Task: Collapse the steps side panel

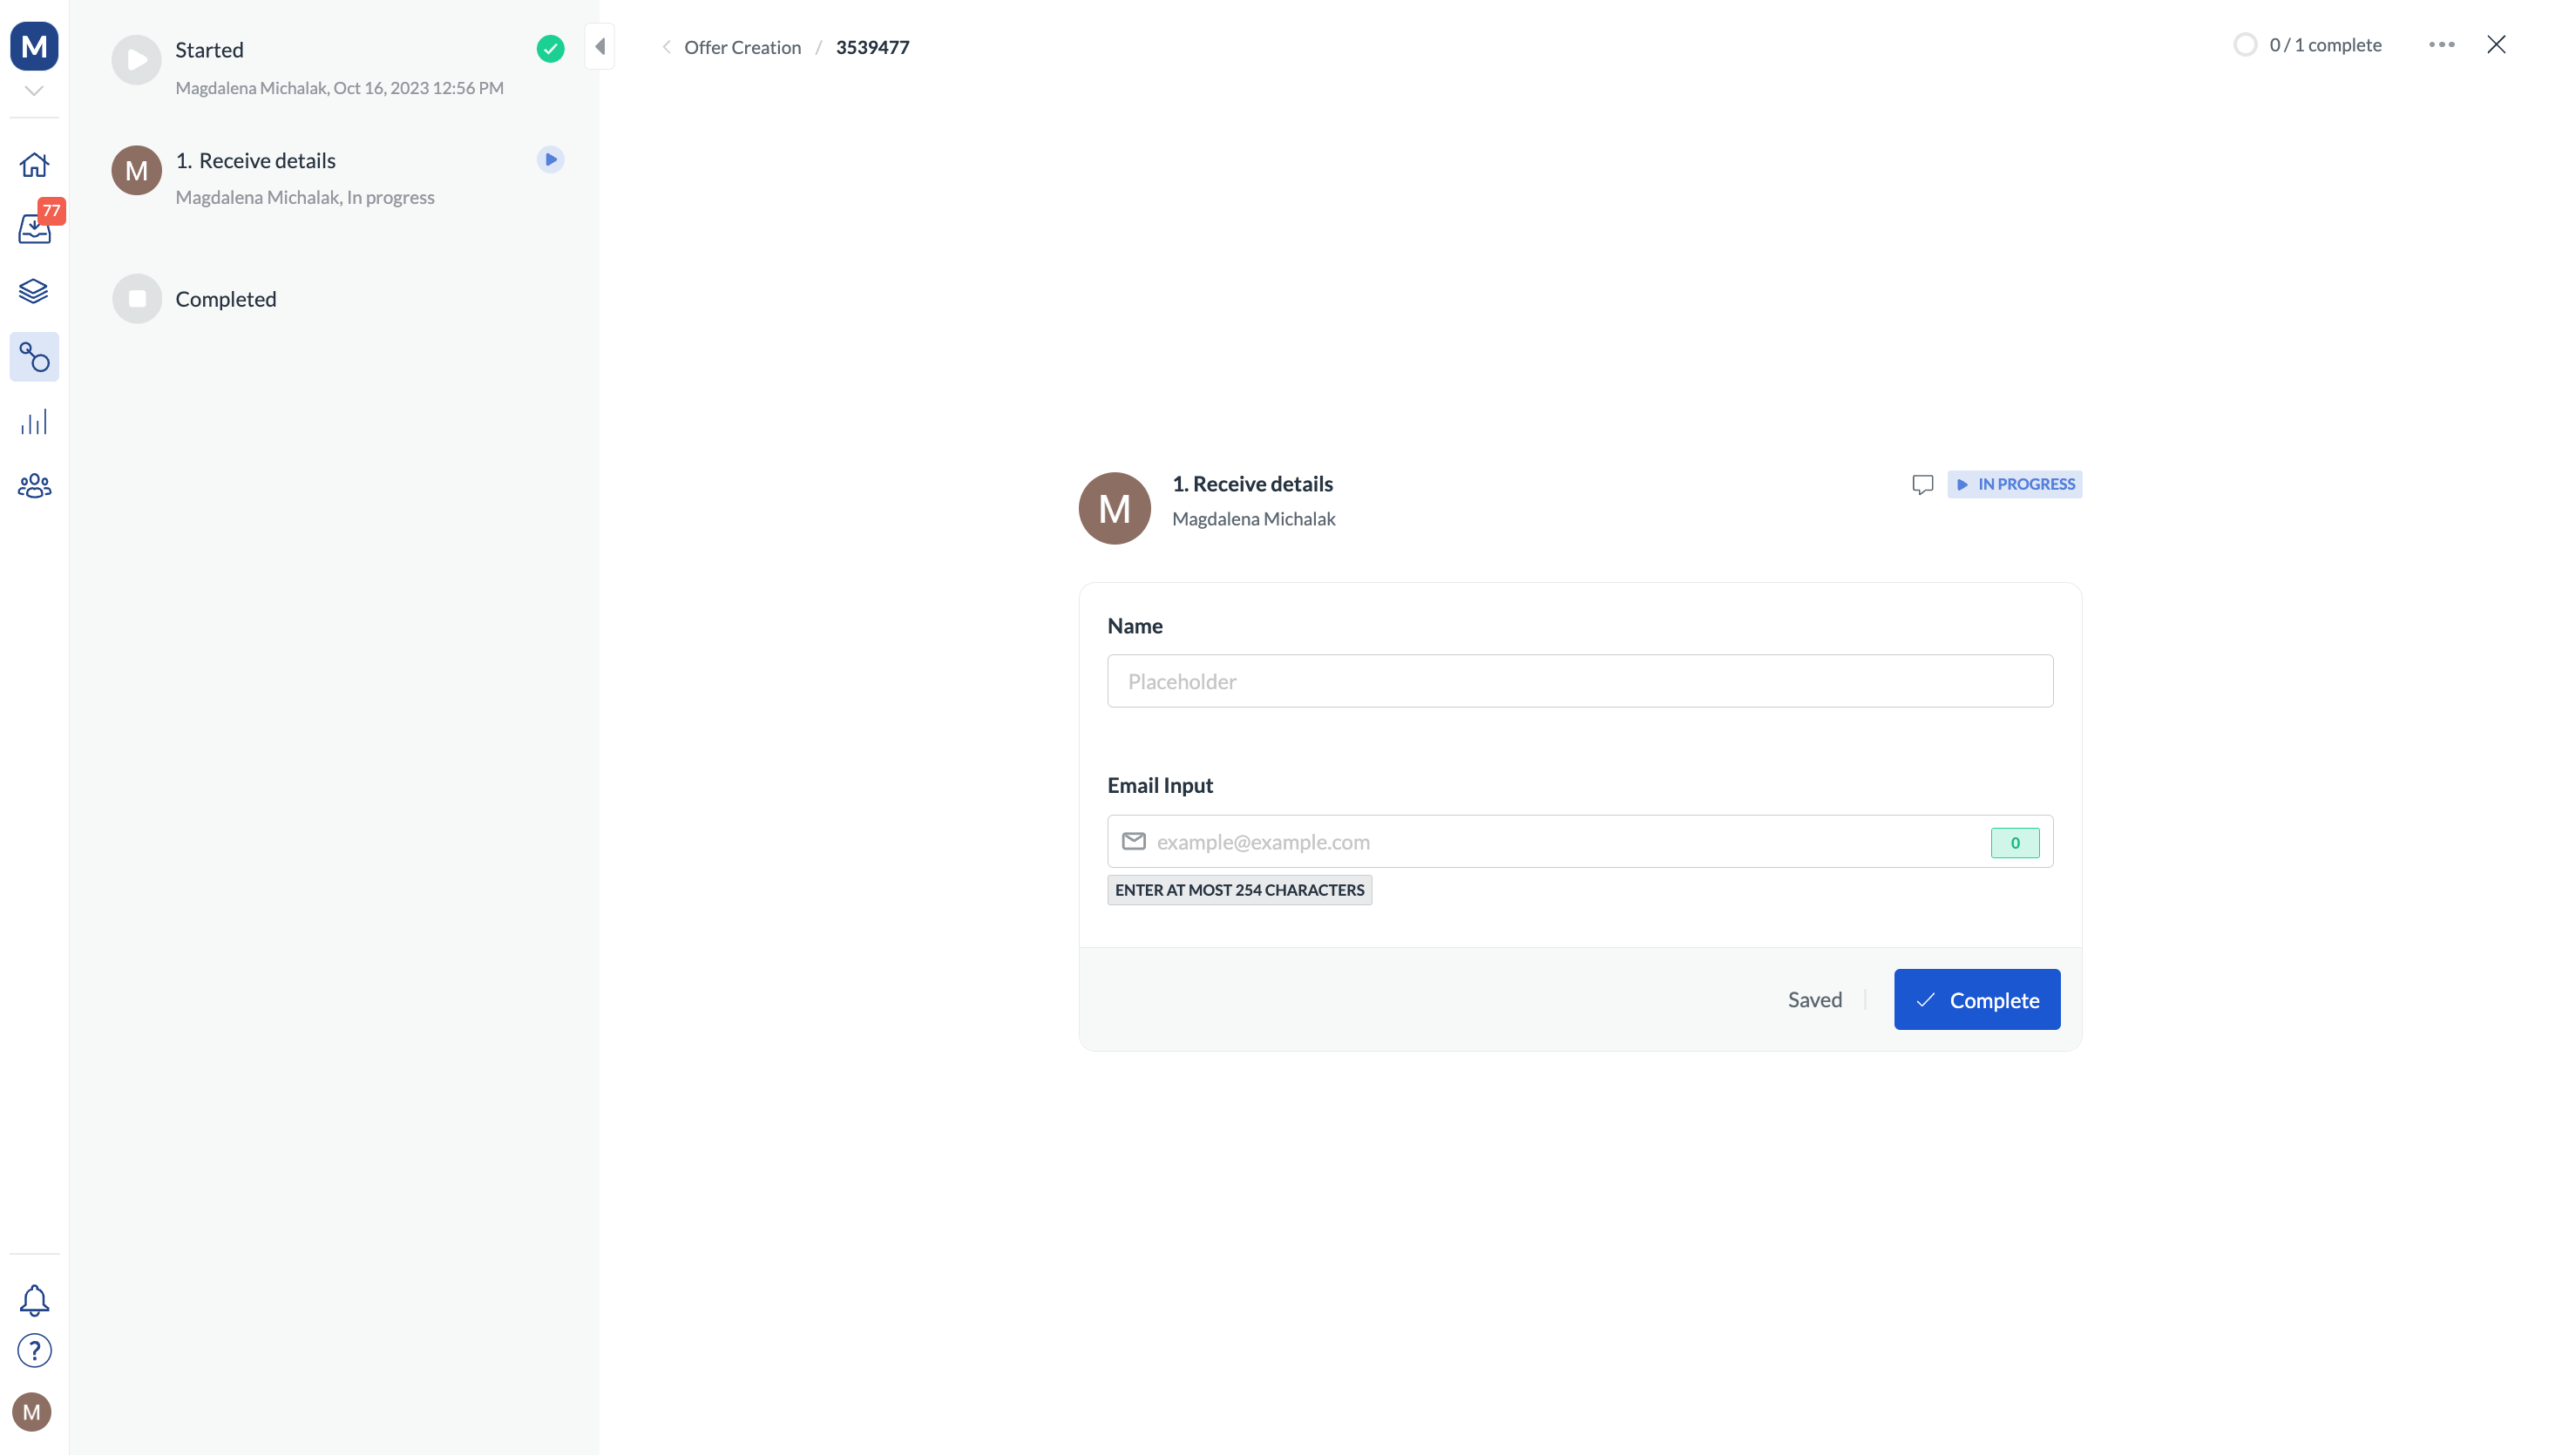Action: (x=600, y=46)
